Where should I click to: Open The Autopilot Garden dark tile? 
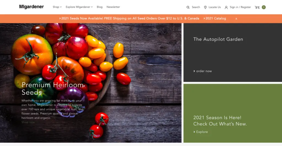[233, 53]
